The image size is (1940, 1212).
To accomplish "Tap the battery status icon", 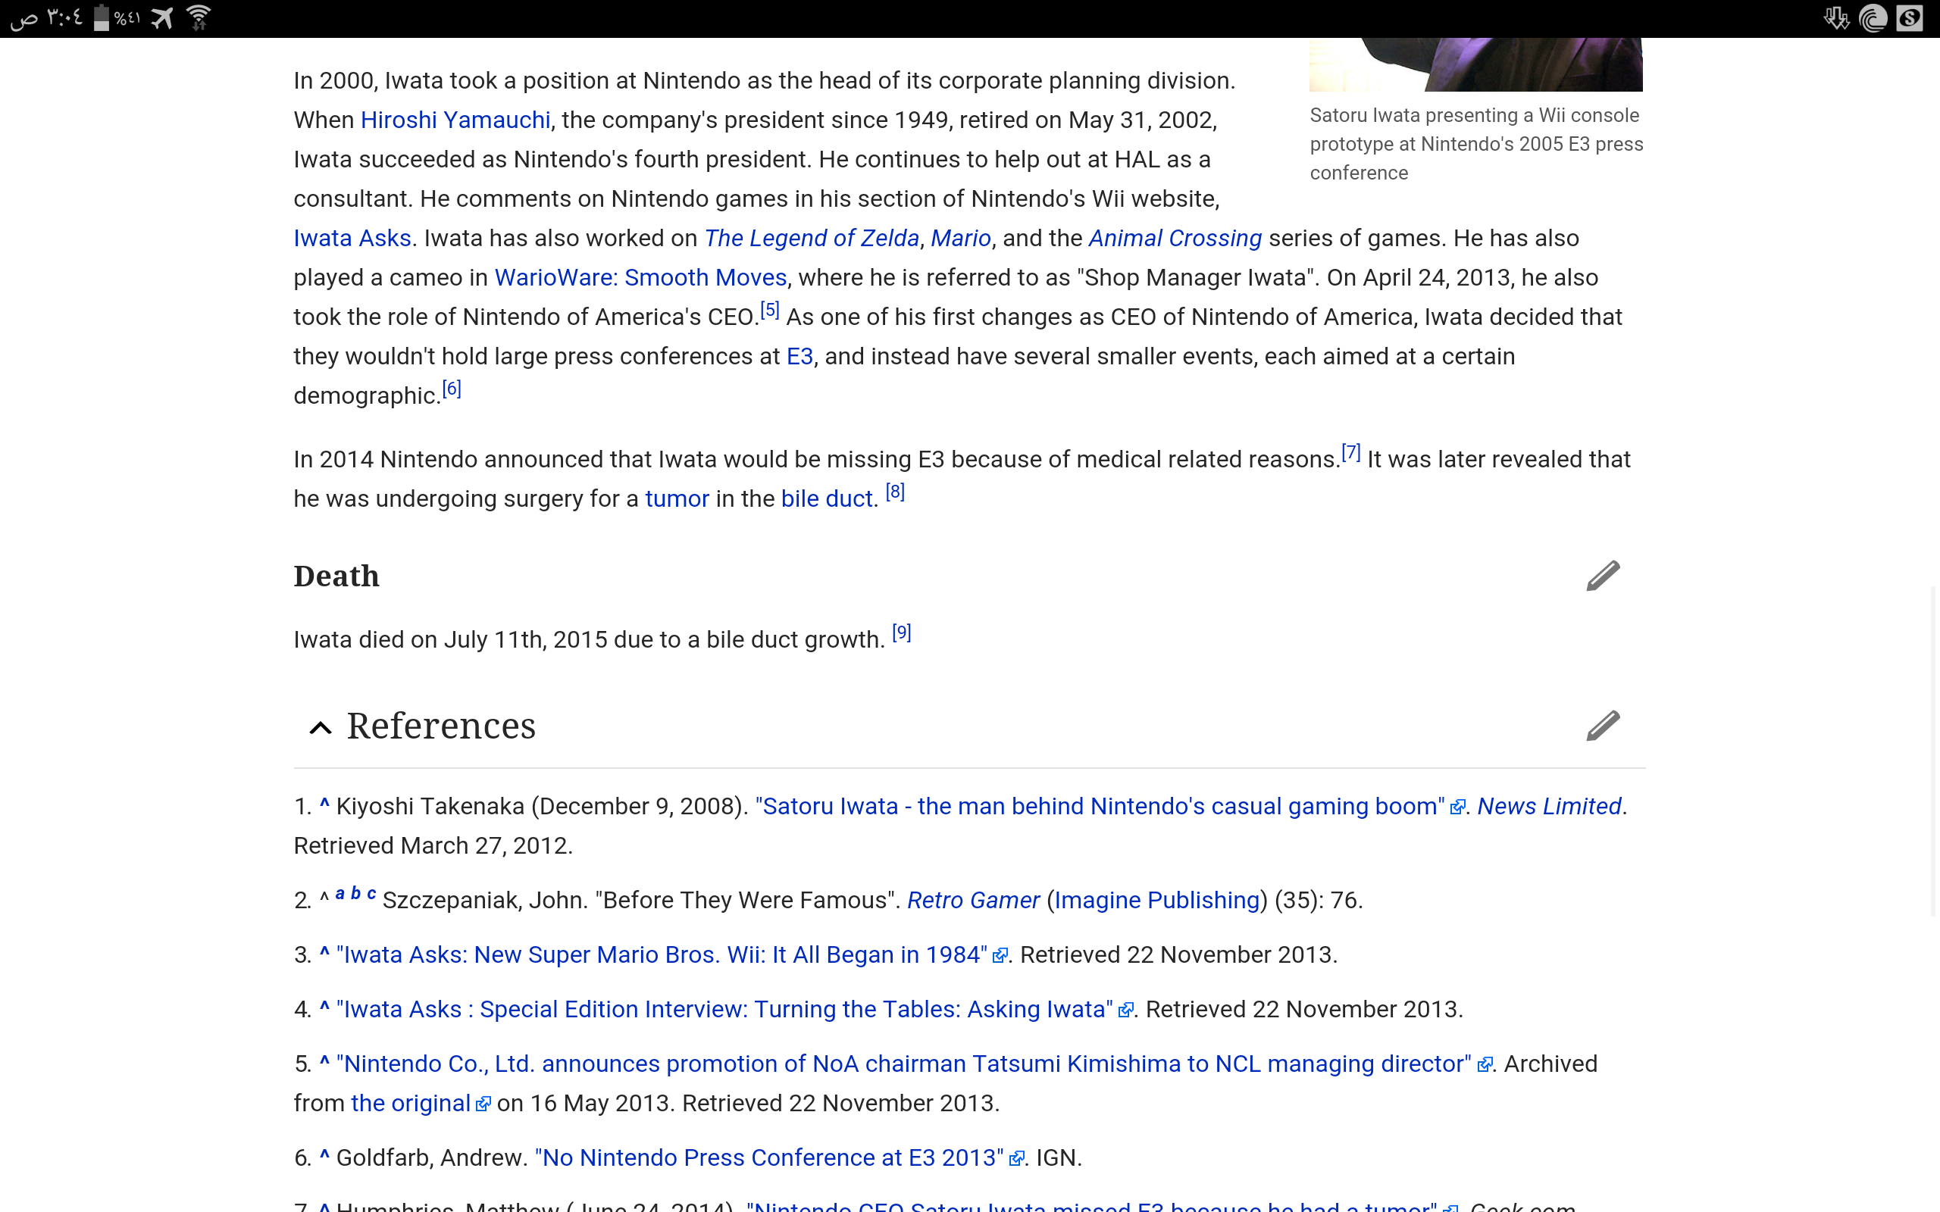I will tap(101, 17).
